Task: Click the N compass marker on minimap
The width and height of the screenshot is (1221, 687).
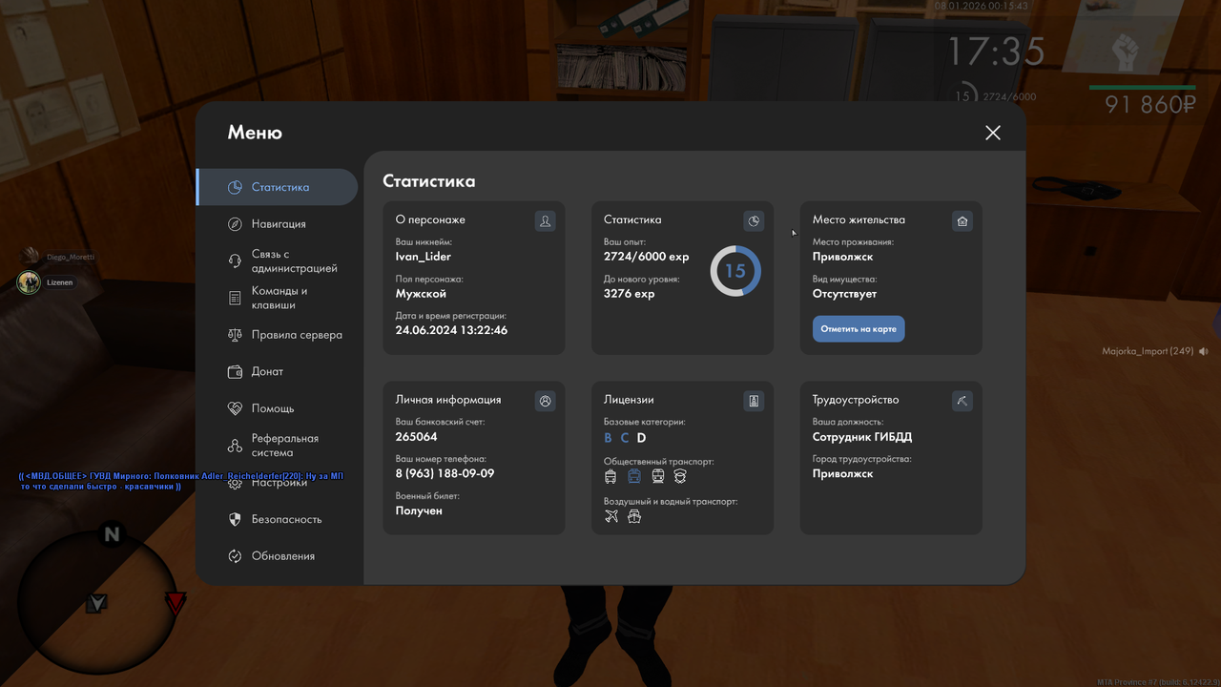Action: (112, 534)
